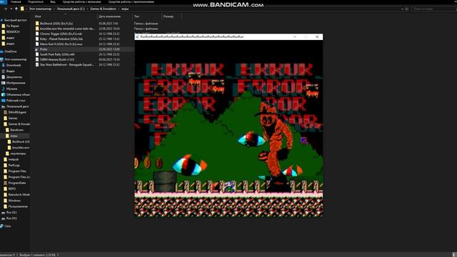Image resolution: width=457 pixels, height=257 pixels.
Task: Open the Вид ribbon tab
Action: point(53,1)
